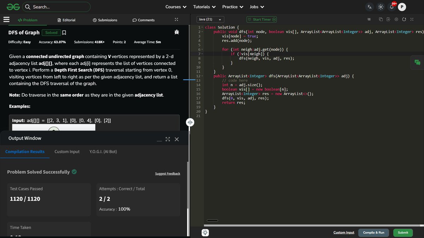Open the Jobs dropdown menu
This screenshot has height=238, width=424.
(257, 7)
